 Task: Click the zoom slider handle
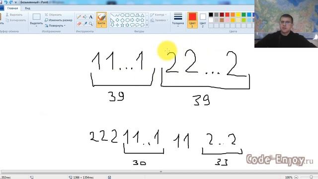click(312, 177)
